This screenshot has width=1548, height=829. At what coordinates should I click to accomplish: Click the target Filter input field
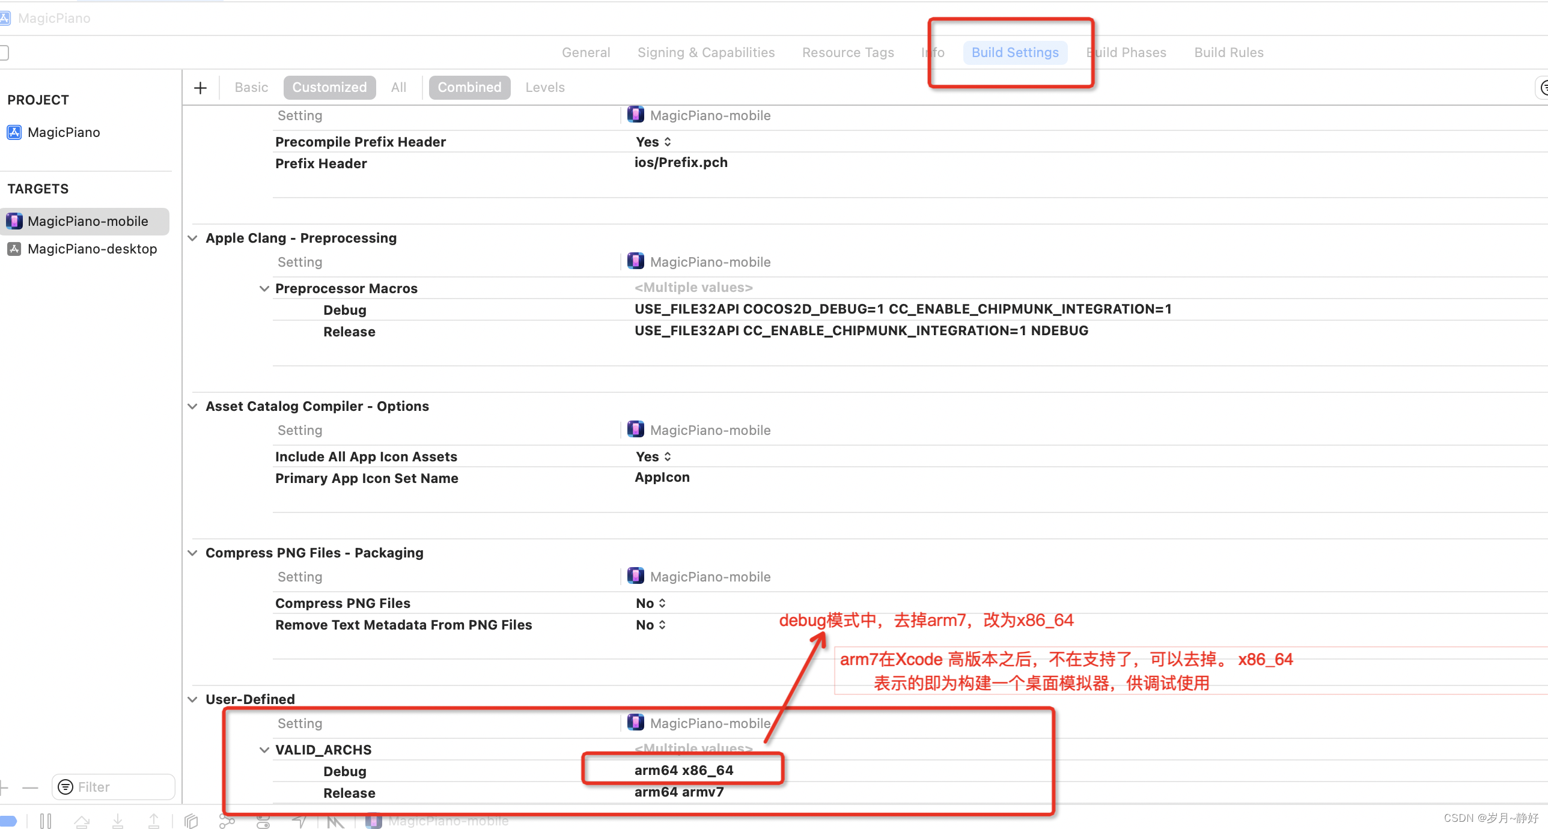114,787
